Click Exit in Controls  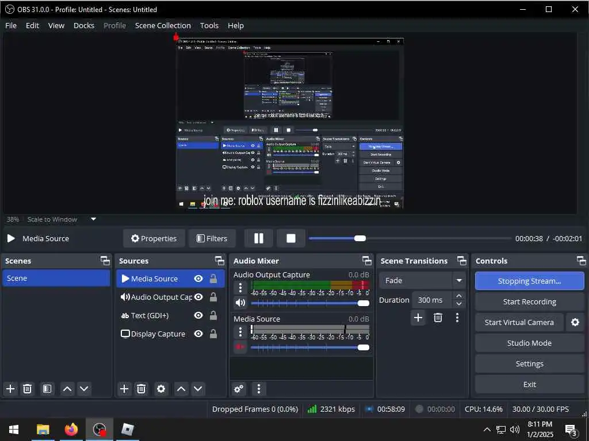click(529, 384)
